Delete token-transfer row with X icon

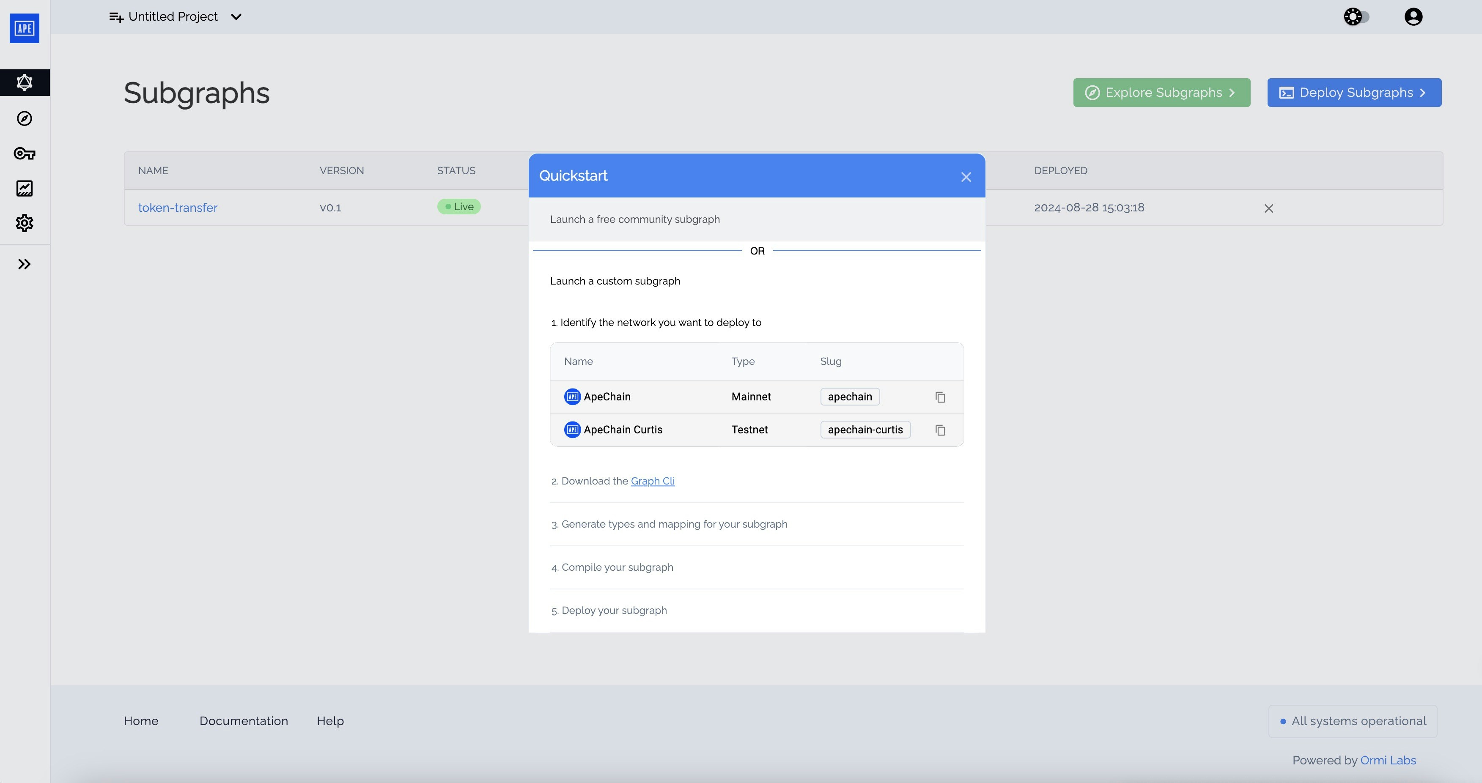pos(1268,208)
